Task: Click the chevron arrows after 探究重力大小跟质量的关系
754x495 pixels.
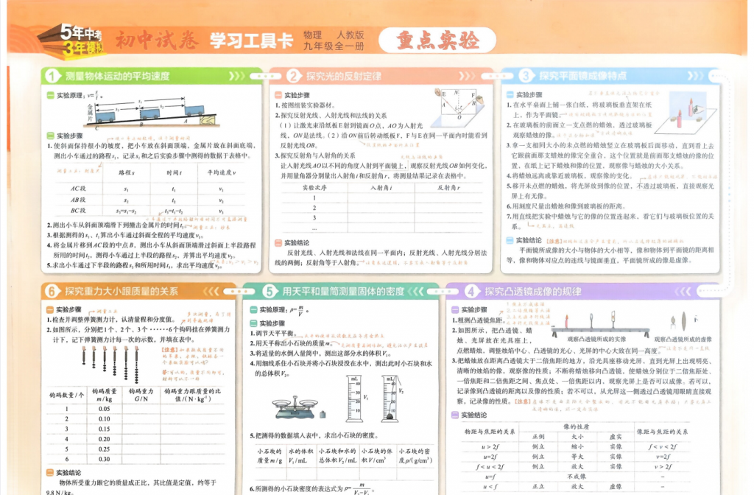Action: click(211, 291)
